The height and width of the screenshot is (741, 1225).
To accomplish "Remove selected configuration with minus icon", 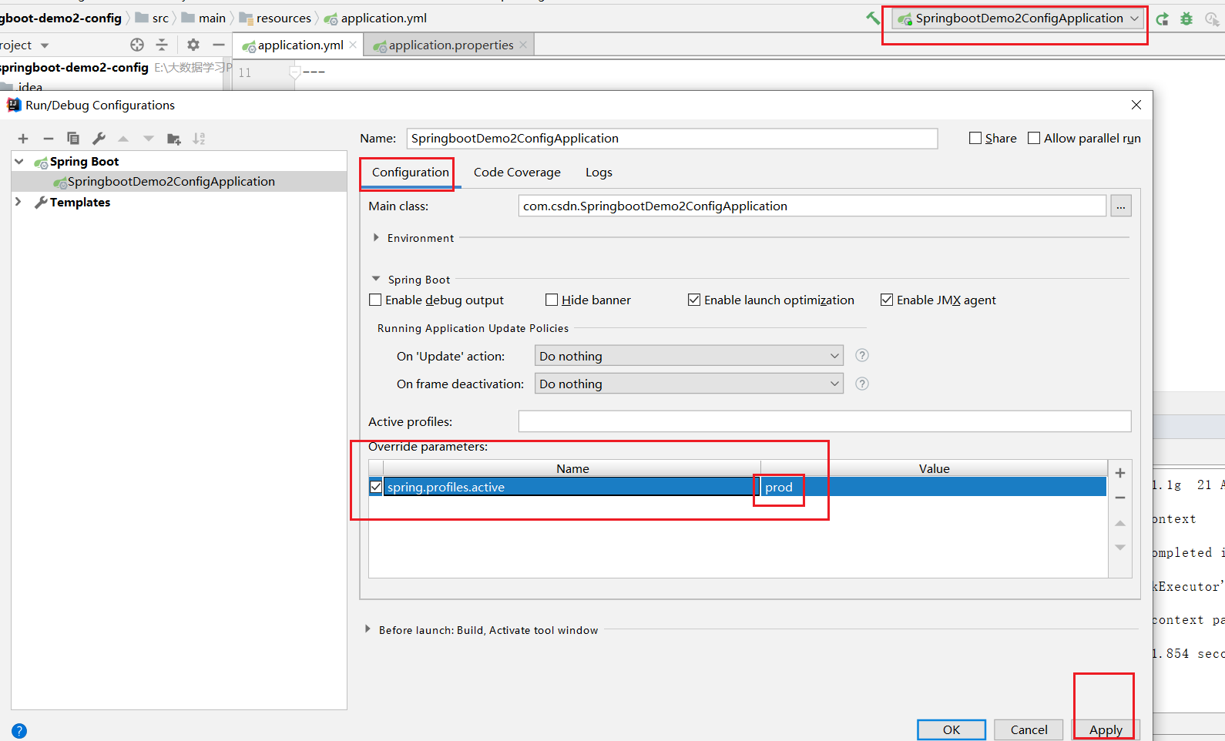I will click(49, 139).
